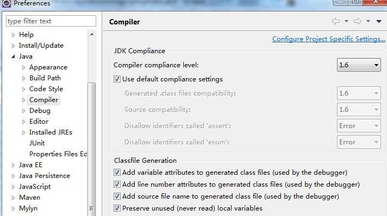The width and height of the screenshot is (387, 216).
Task: Click the type filter text field
Action: 51,21
